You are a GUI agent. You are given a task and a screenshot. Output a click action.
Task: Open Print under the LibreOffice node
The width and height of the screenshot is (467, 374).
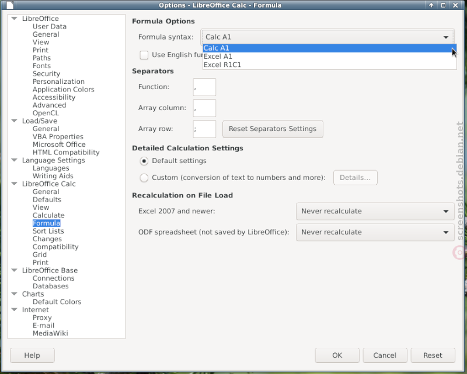click(40, 50)
